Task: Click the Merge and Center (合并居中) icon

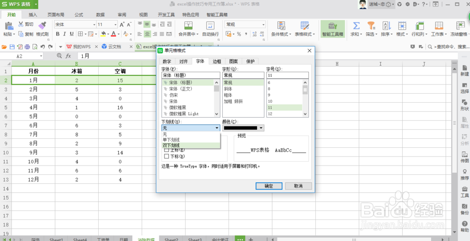Action: tap(188, 25)
